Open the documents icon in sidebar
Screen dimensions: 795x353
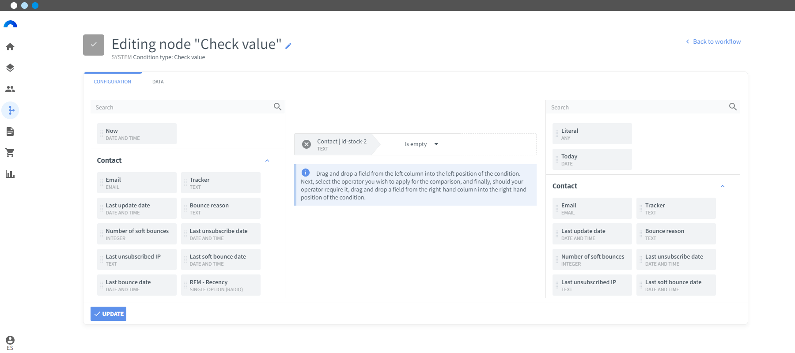10,131
